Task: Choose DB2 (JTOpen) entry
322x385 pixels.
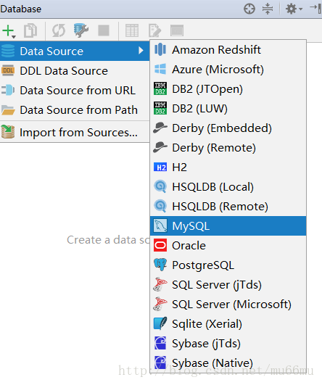Action: pyautogui.click(x=228, y=89)
